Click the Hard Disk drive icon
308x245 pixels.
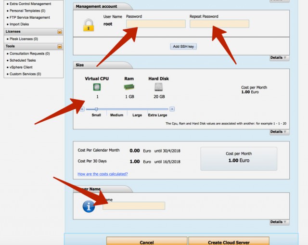(x=159, y=87)
